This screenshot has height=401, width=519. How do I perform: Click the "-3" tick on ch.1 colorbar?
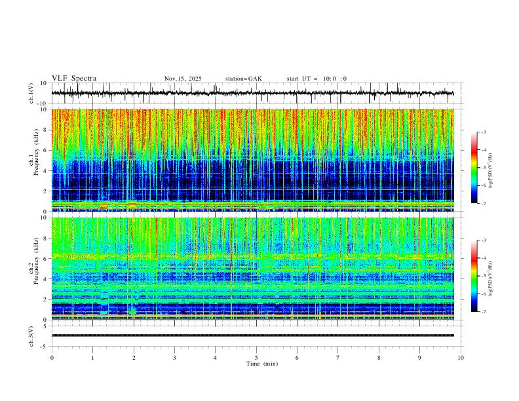[x=484, y=132]
